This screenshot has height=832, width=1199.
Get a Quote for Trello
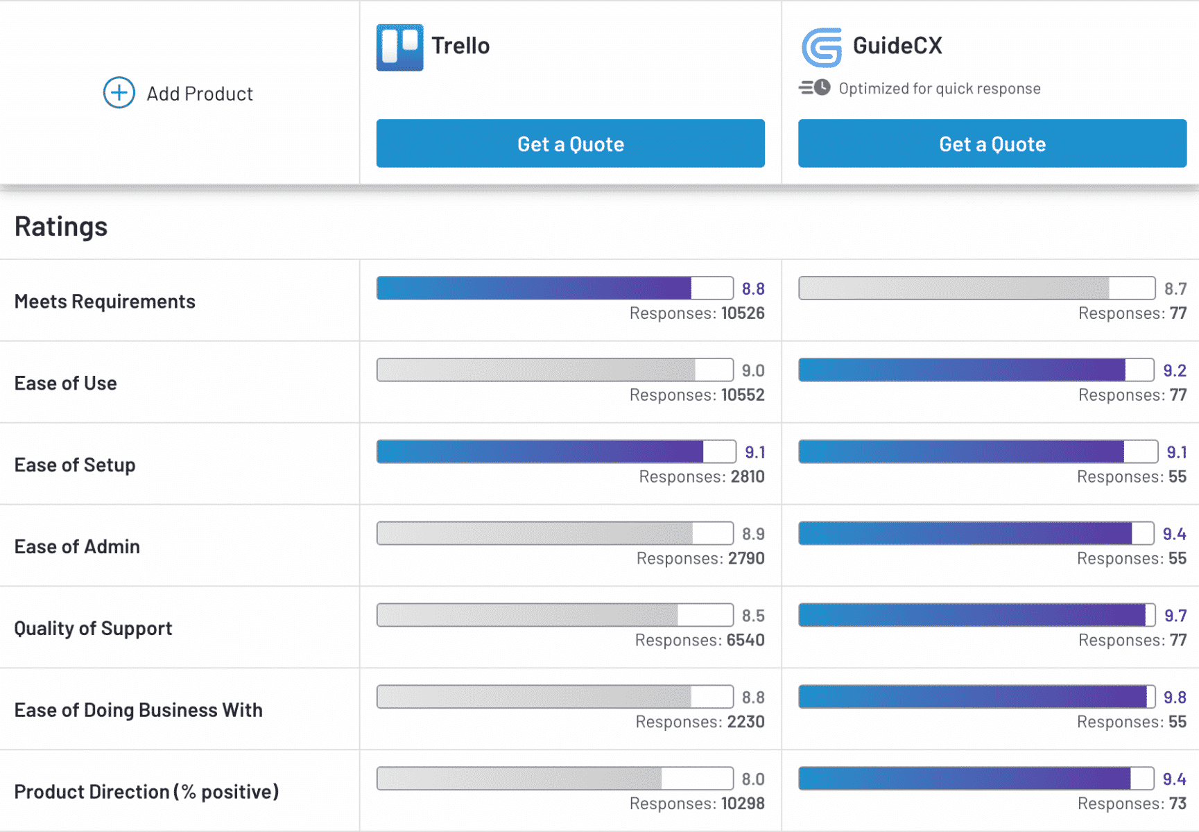click(x=571, y=144)
